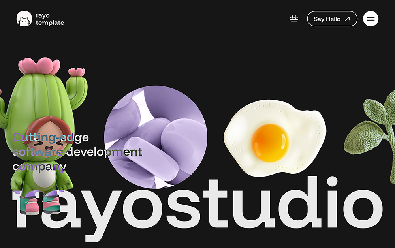The width and height of the screenshot is (395, 248).
Task: Open the white hamburger menu button
Action: (371, 19)
